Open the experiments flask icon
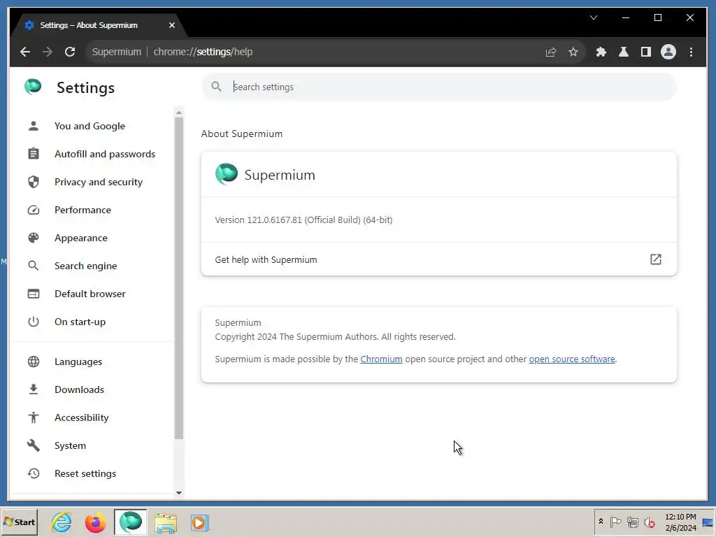This screenshot has height=537, width=716. (624, 52)
